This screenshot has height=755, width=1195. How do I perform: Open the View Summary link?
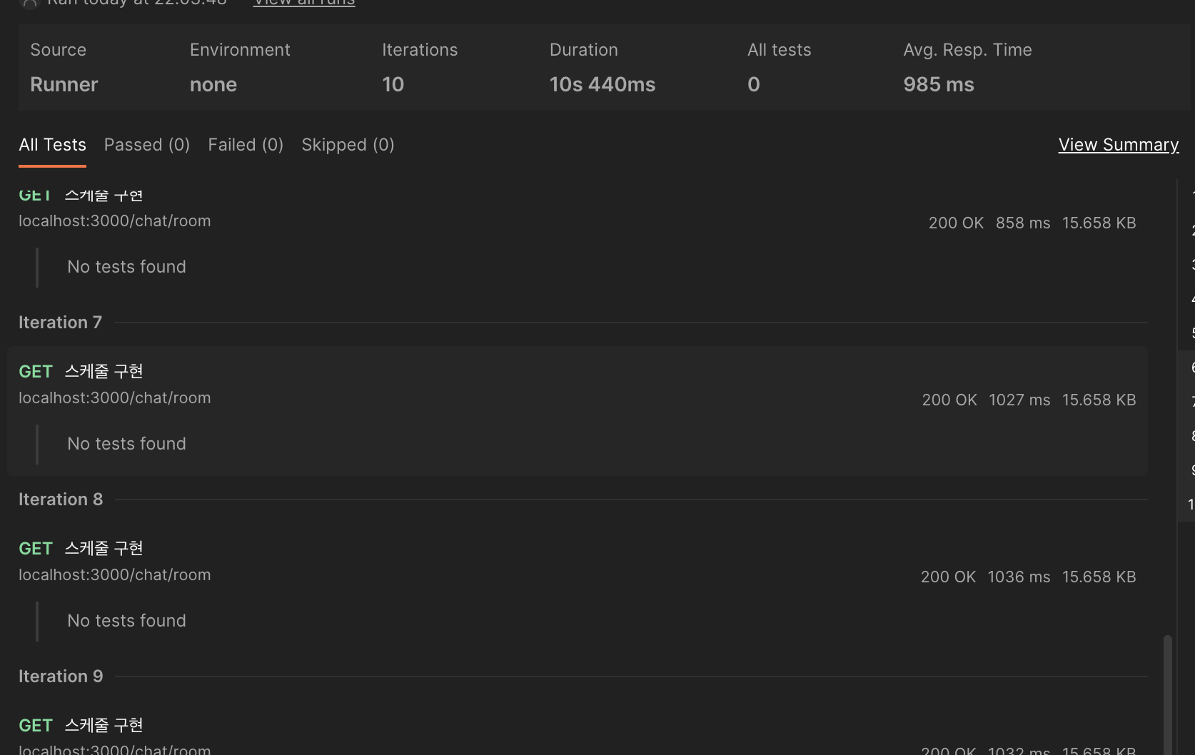[1118, 145]
